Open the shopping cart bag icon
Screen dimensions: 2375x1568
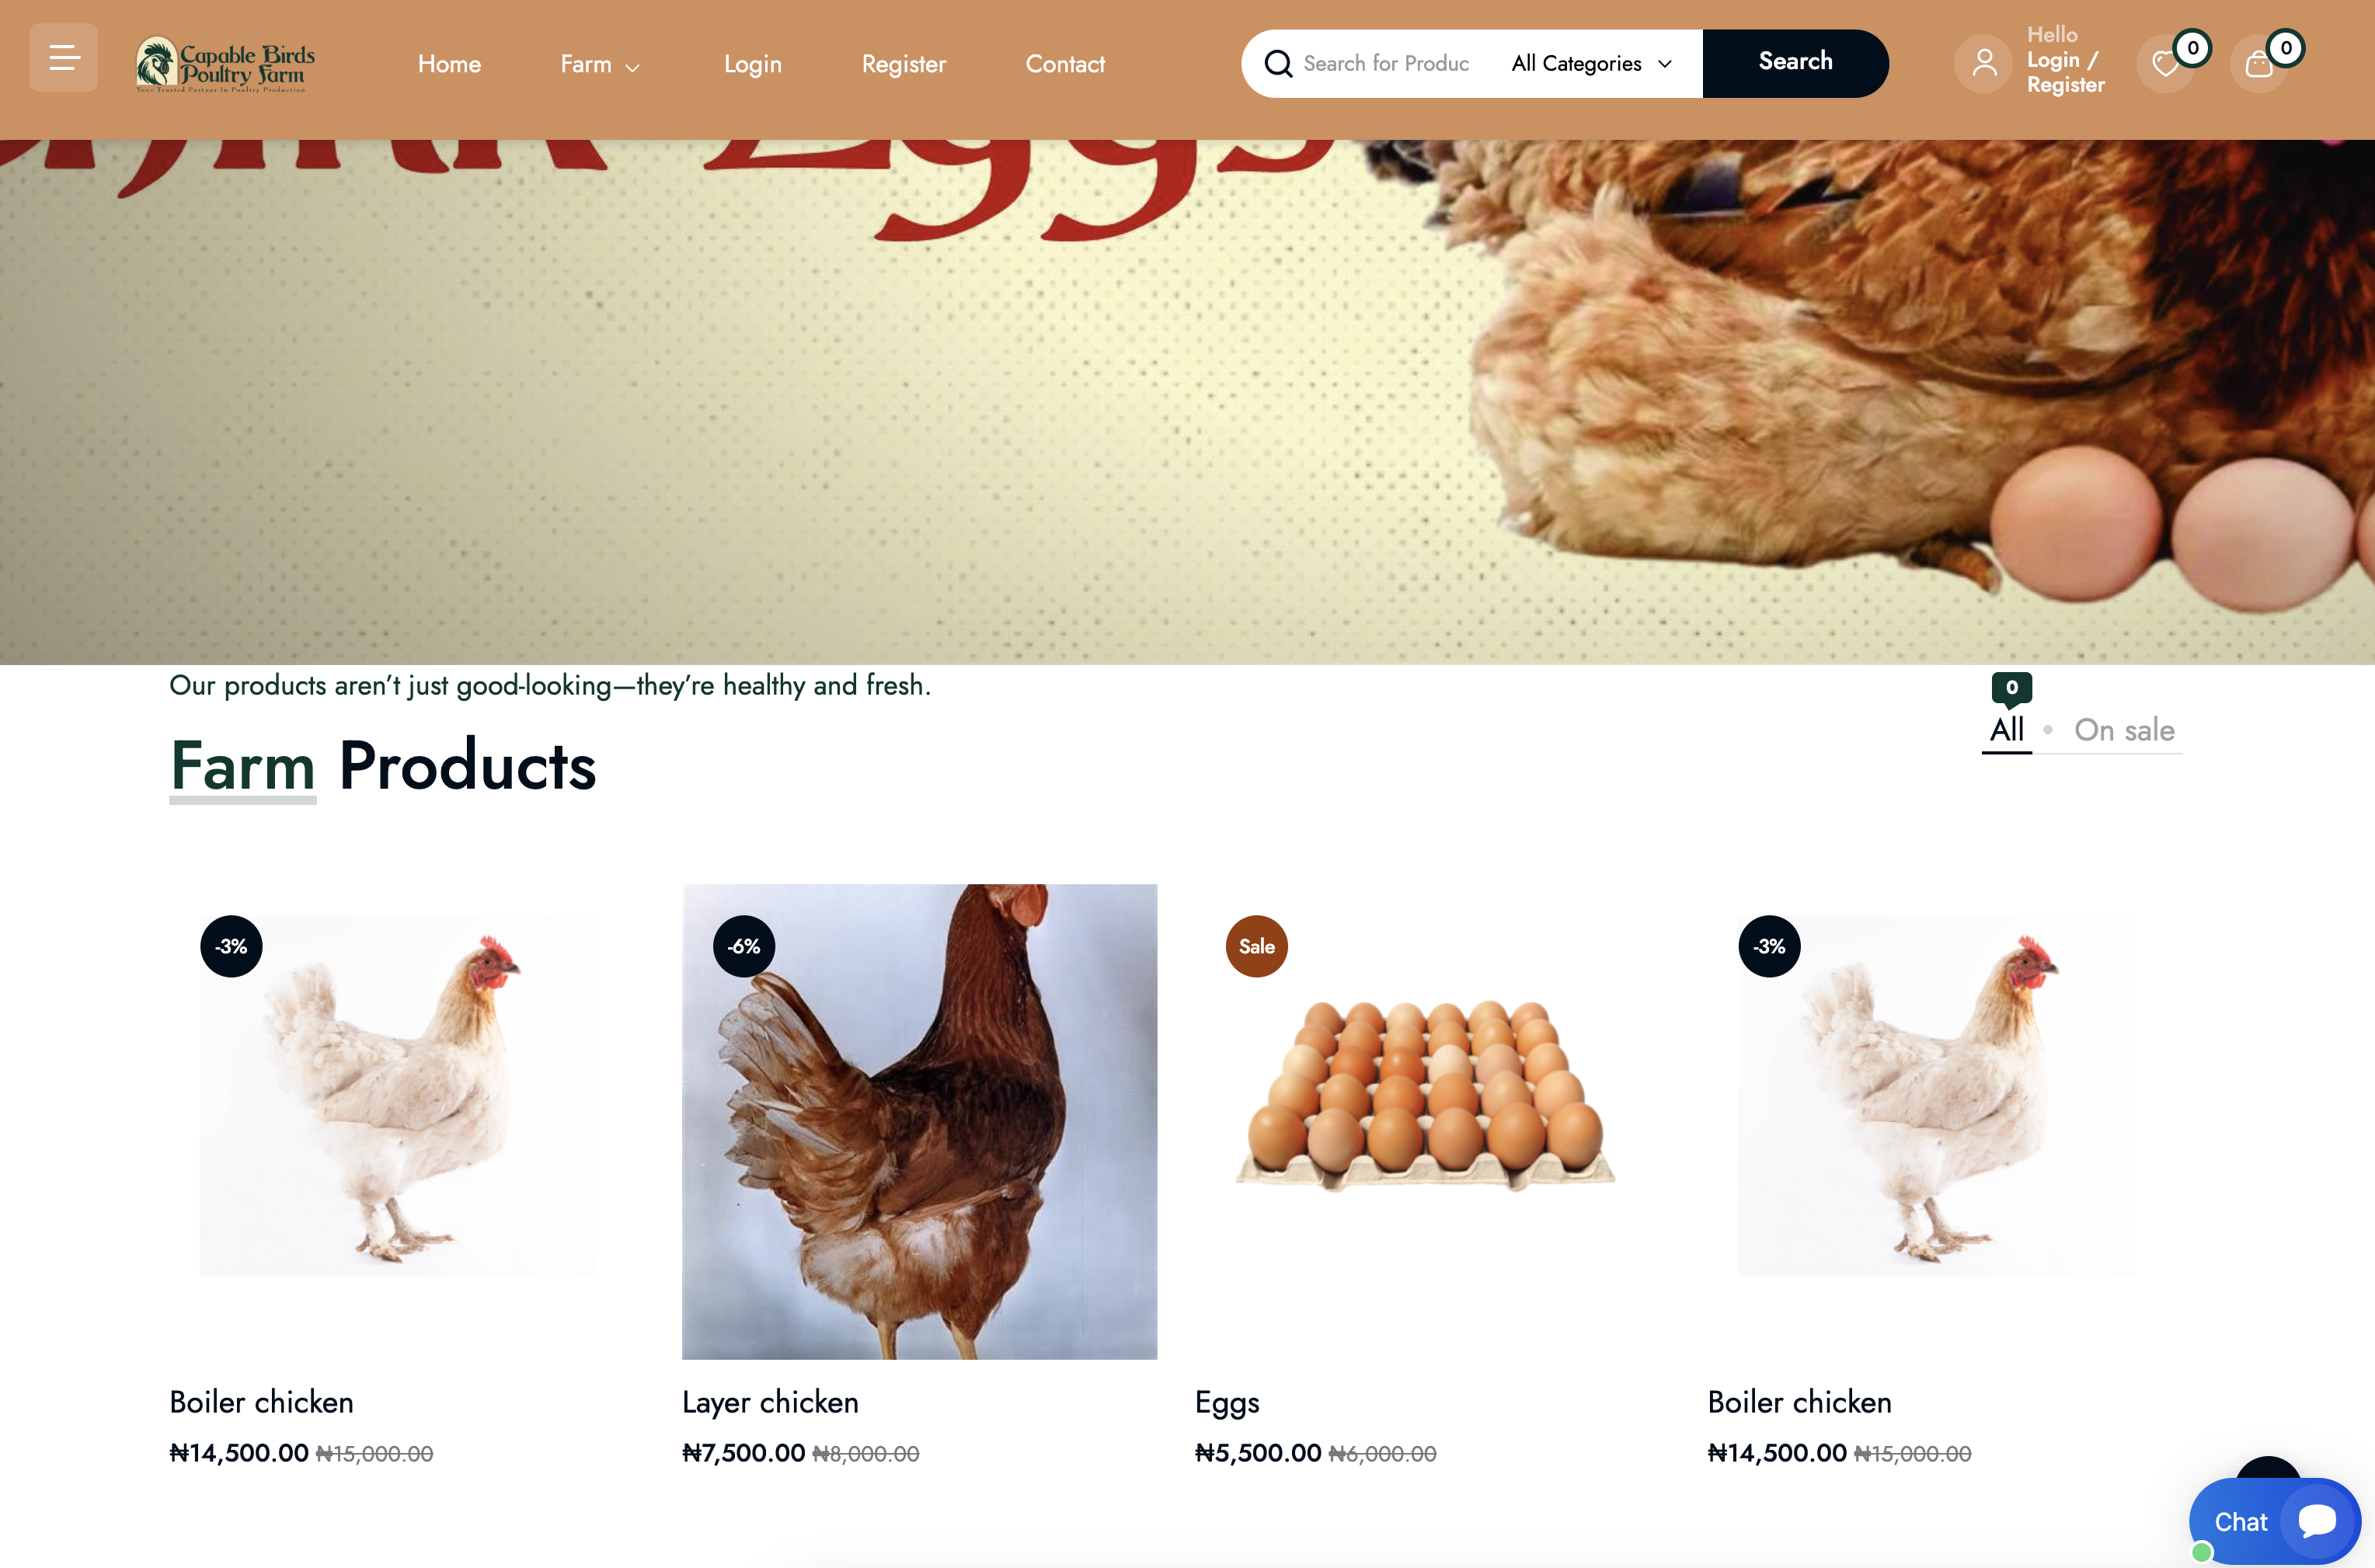pos(2258,64)
